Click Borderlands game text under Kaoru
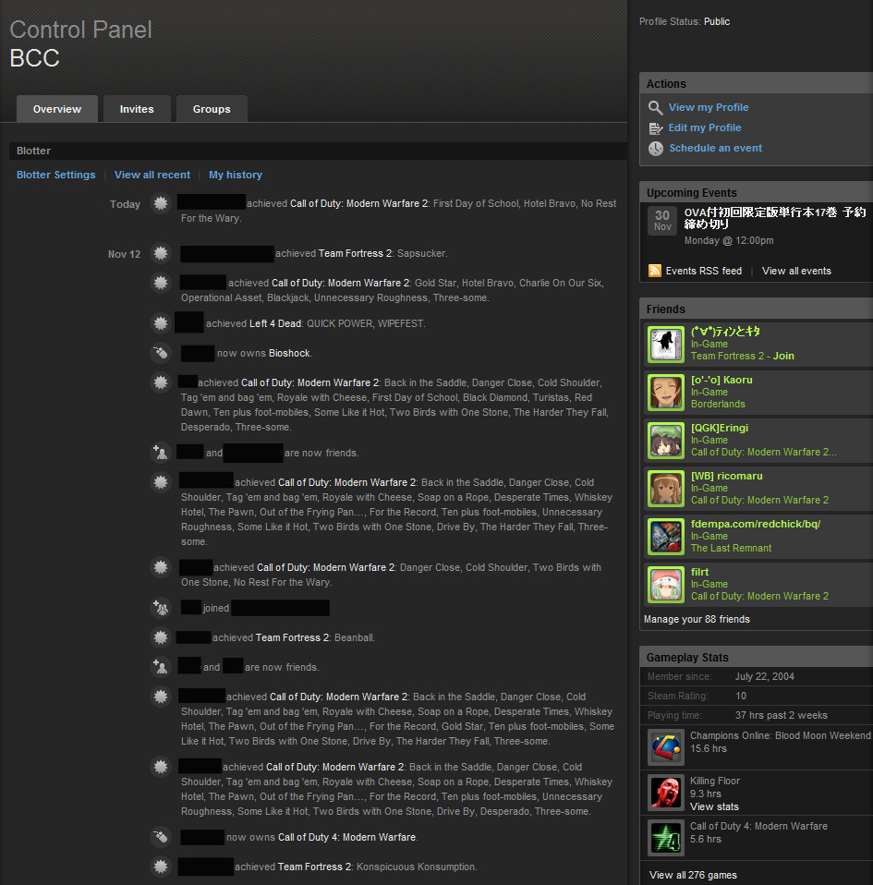The width and height of the screenshot is (873, 885). [718, 404]
